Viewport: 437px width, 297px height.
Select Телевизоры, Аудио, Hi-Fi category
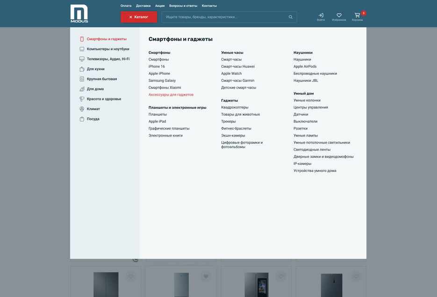click(108, 59)
